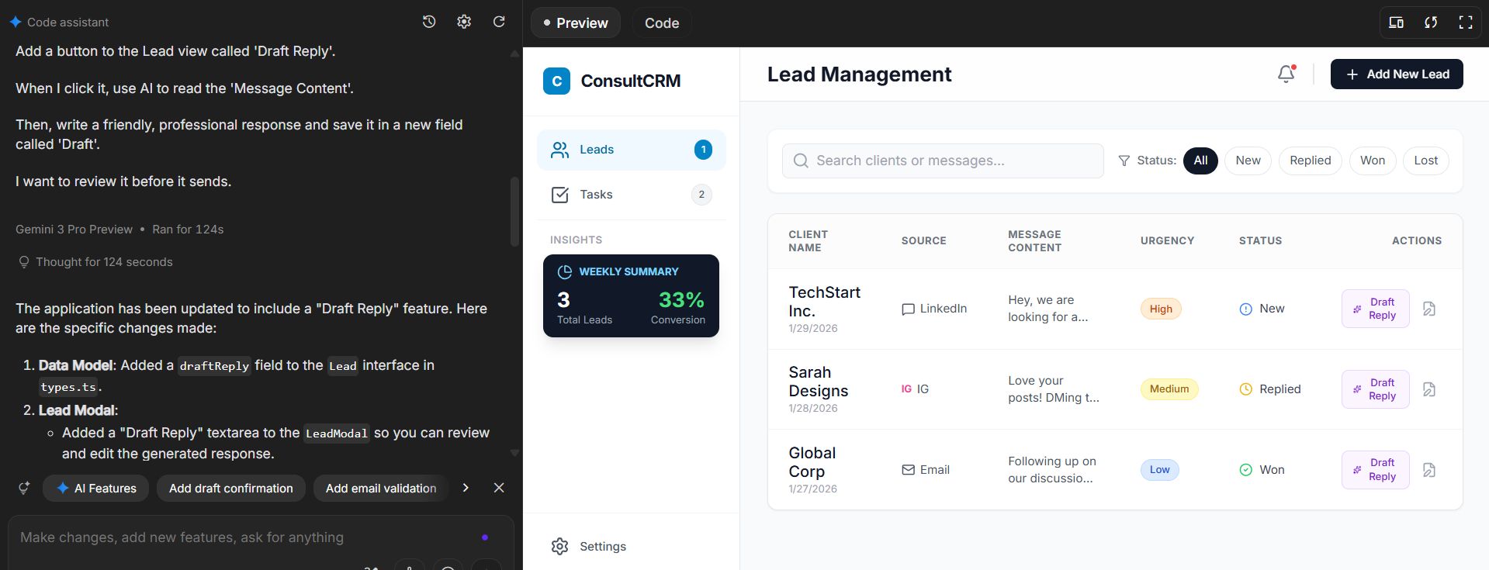1489x570 pixels.
Task: Filter leads by Won status
Action: (1372, 161)
